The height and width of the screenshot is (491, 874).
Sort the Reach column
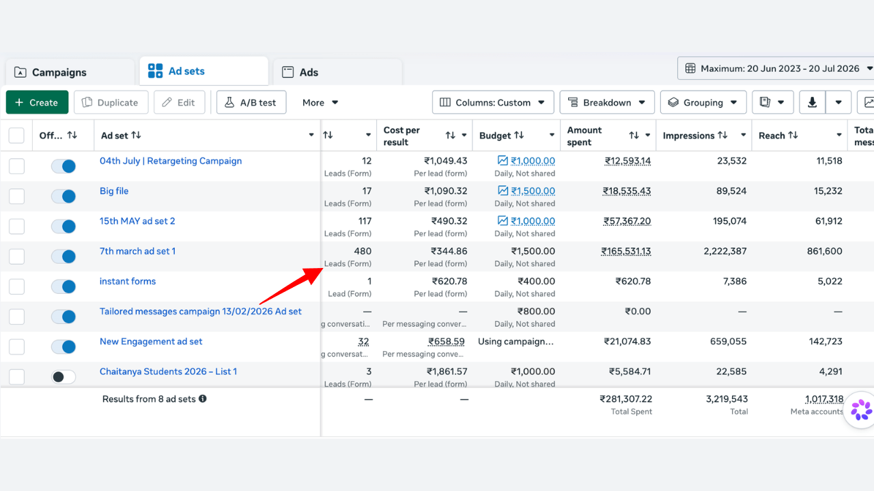[x=793, y=135]
